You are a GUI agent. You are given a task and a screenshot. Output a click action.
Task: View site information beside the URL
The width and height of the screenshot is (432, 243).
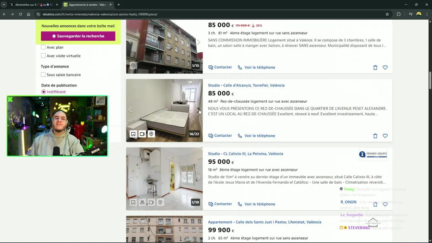[38, 14]
